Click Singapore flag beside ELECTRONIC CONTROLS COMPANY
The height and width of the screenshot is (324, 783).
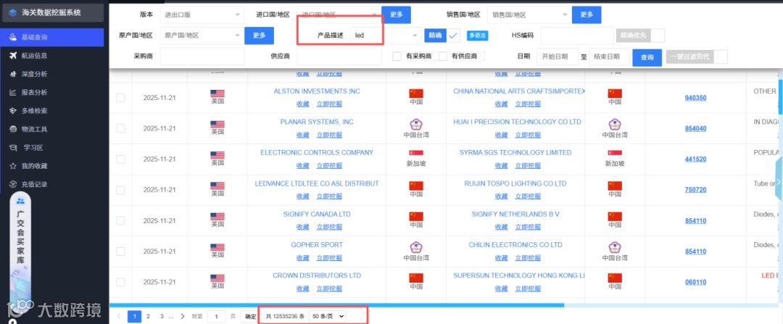416,153
